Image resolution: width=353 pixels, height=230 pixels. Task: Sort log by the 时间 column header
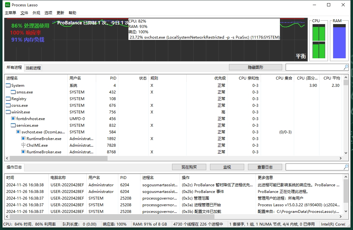(26, 178)
